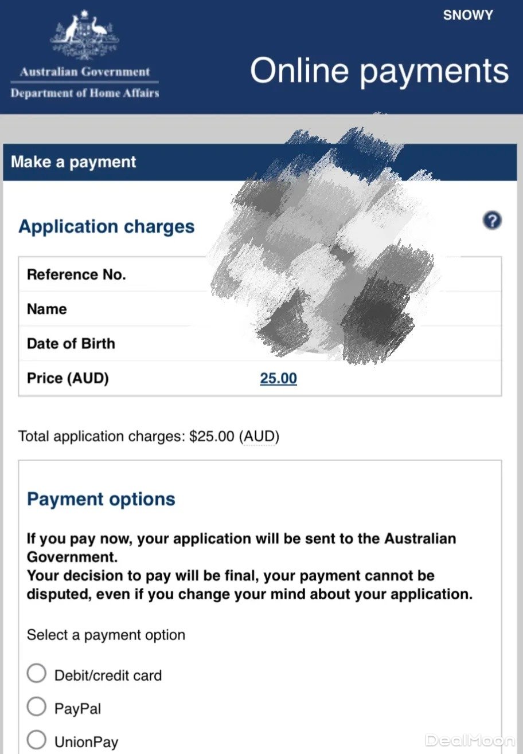This screenshot has width=523, height=754.
Task: Click the Australian Government coat of arms logo
Action: [84, 36]
